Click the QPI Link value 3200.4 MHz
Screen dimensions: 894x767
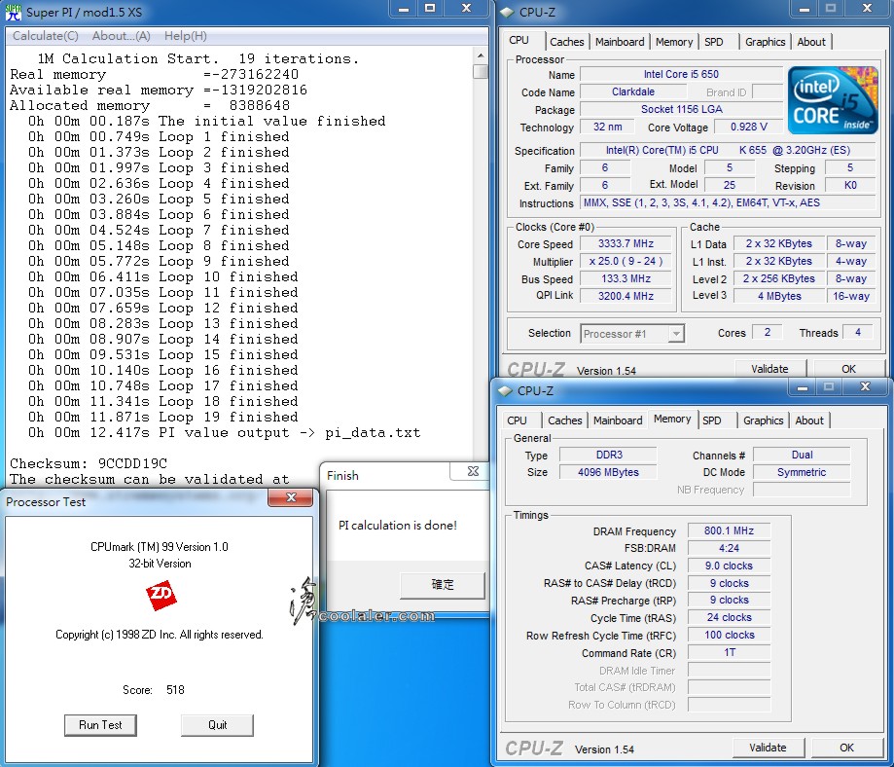point(626,296)
